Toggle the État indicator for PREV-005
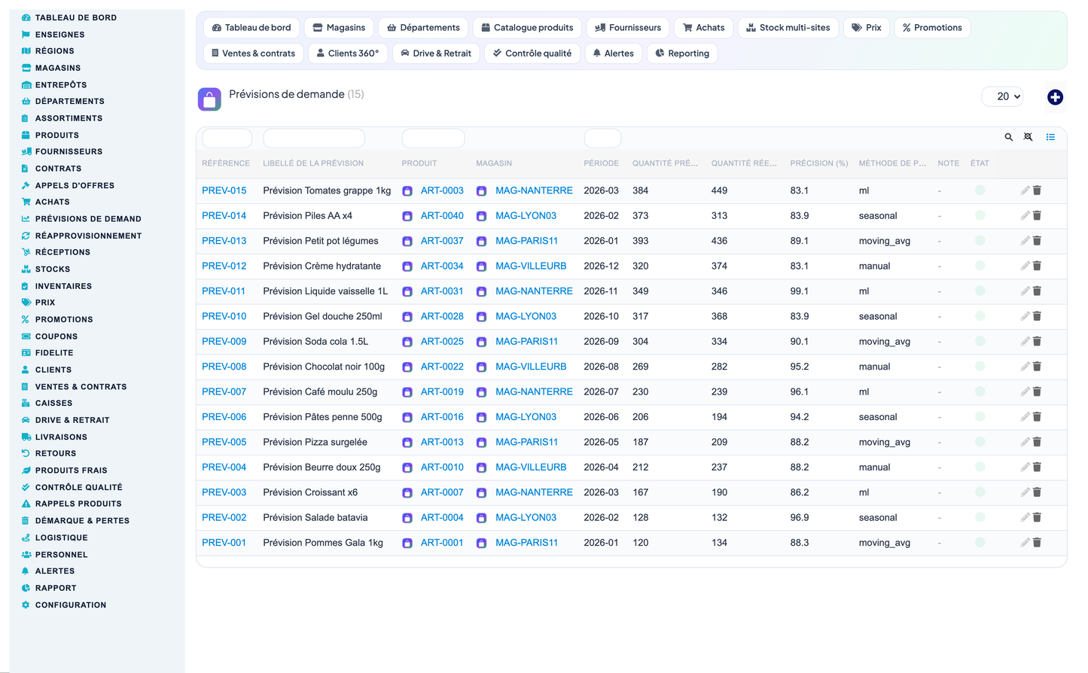The width and height of the screenshot is (1088, 673). click(980, 442)
